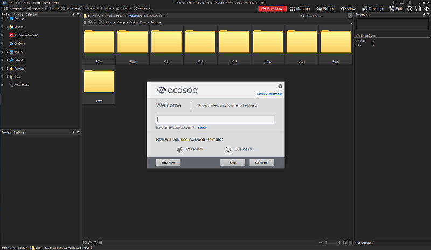This screenshot has width=431, height=250.
Task: Open the Group dropdown
Action: 122,22
